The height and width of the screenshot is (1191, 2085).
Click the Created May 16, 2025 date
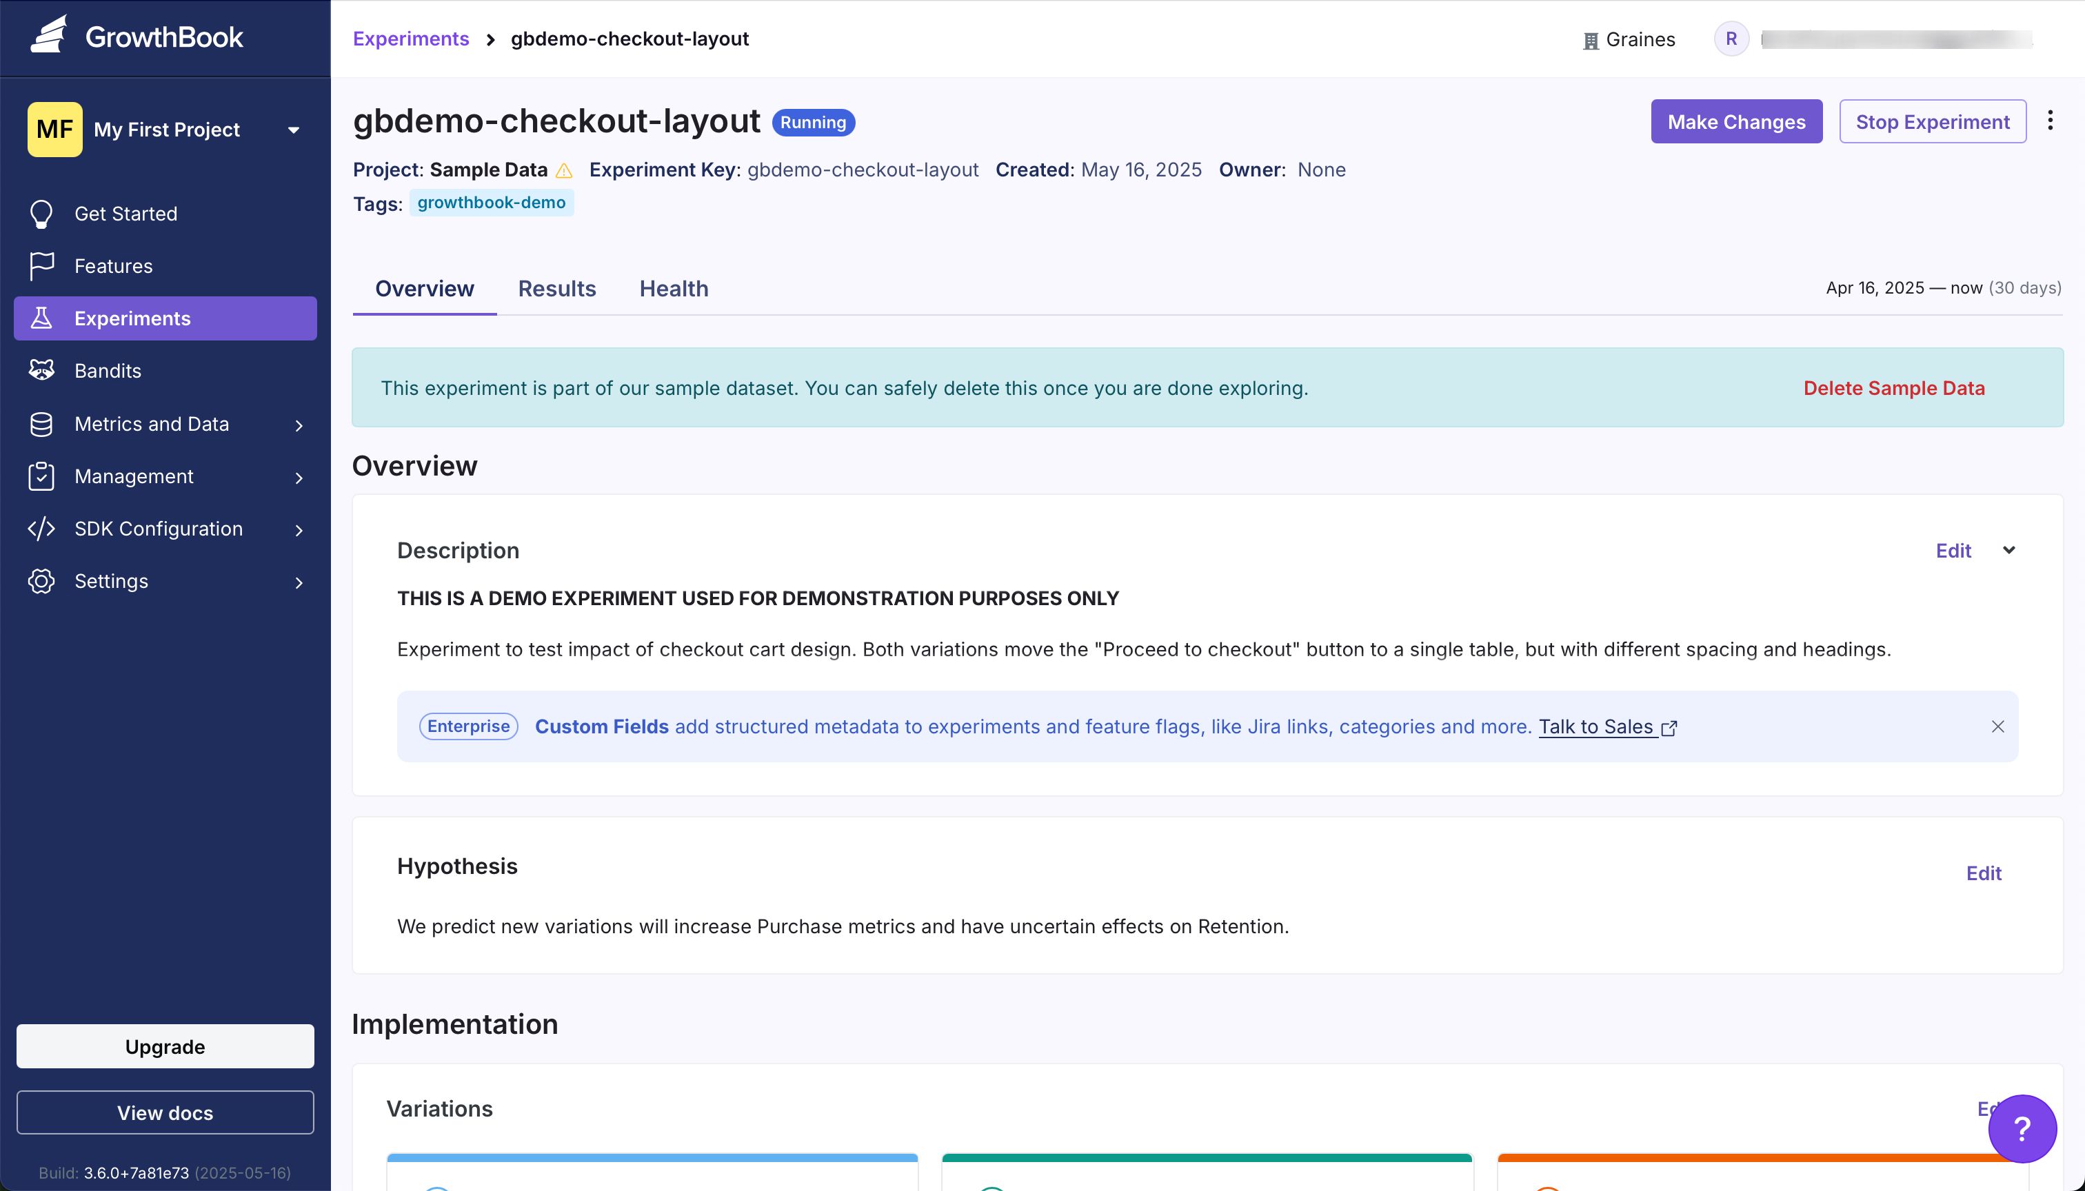[1140, 170]
